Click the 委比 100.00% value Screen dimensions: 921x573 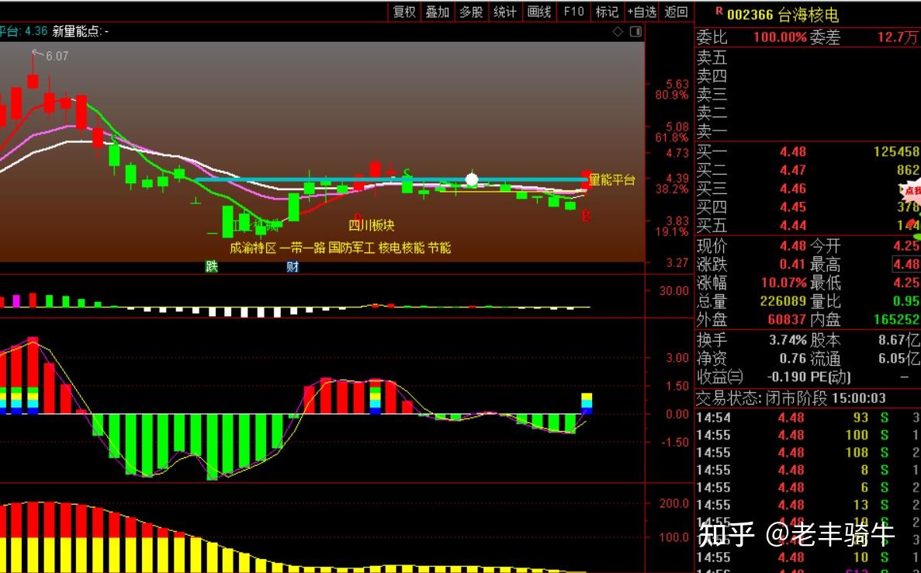pyautogui.click(x=780, y=37)
